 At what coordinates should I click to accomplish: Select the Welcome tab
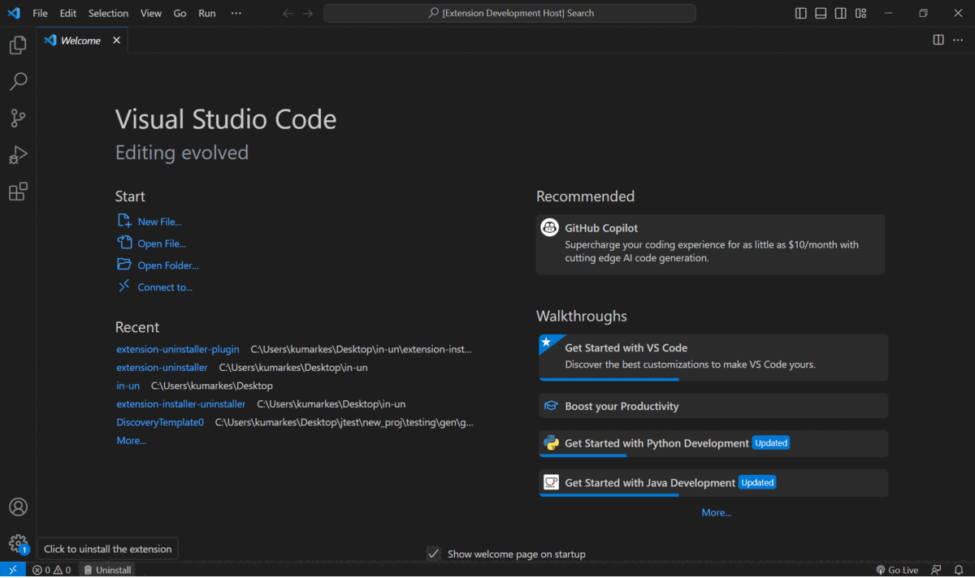(x=83, y=41)
